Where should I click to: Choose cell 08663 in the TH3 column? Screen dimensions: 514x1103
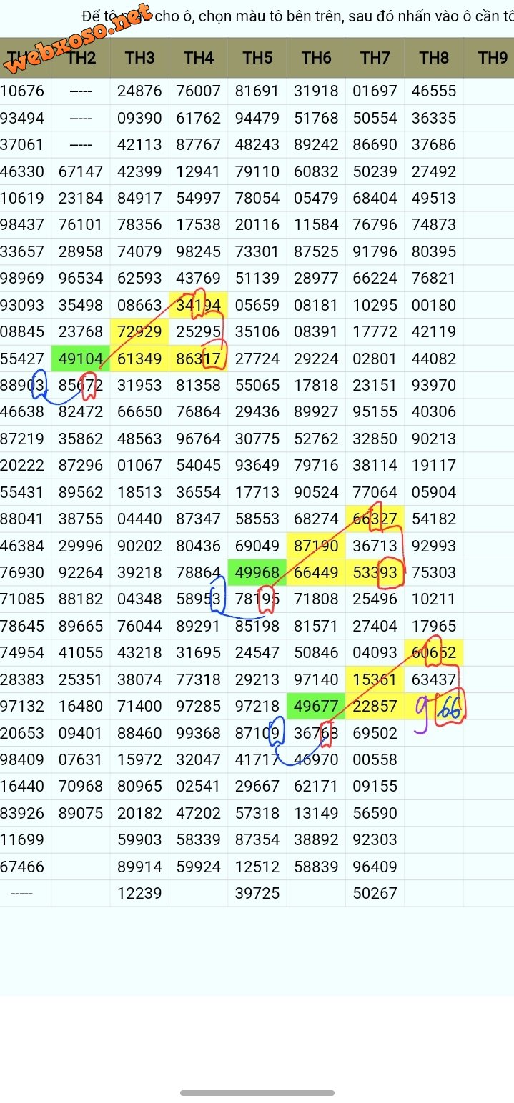pyautogui.click(x=139, y=305)
